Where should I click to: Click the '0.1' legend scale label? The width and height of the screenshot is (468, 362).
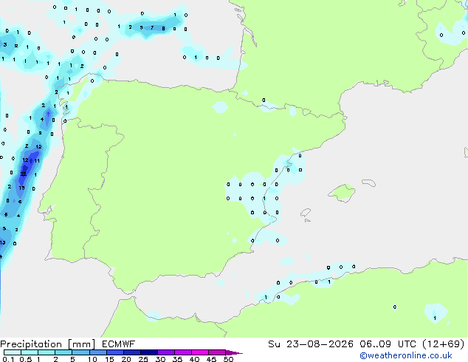[x=7, y=359]
